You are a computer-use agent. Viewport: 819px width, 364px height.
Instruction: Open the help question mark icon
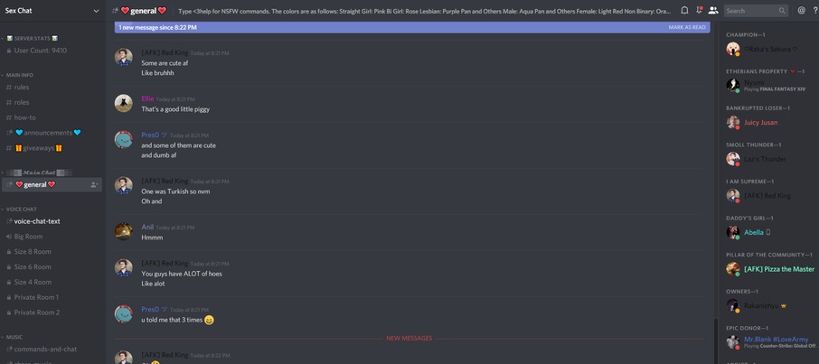pyautogui.click(x=814, y=11)
